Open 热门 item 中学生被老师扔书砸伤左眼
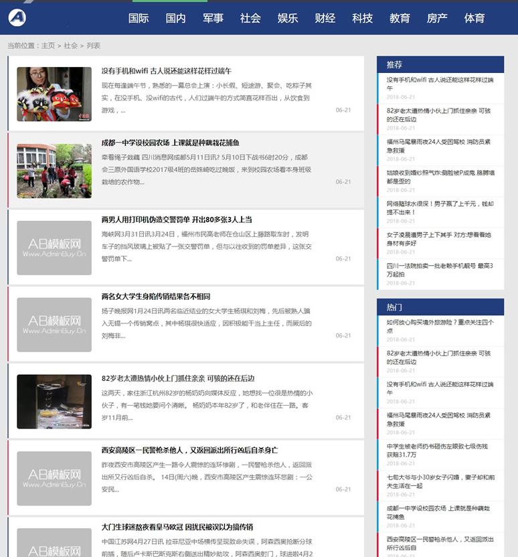Image resolution: width=518 pixels, height=557 pixels. pos(437,451)
